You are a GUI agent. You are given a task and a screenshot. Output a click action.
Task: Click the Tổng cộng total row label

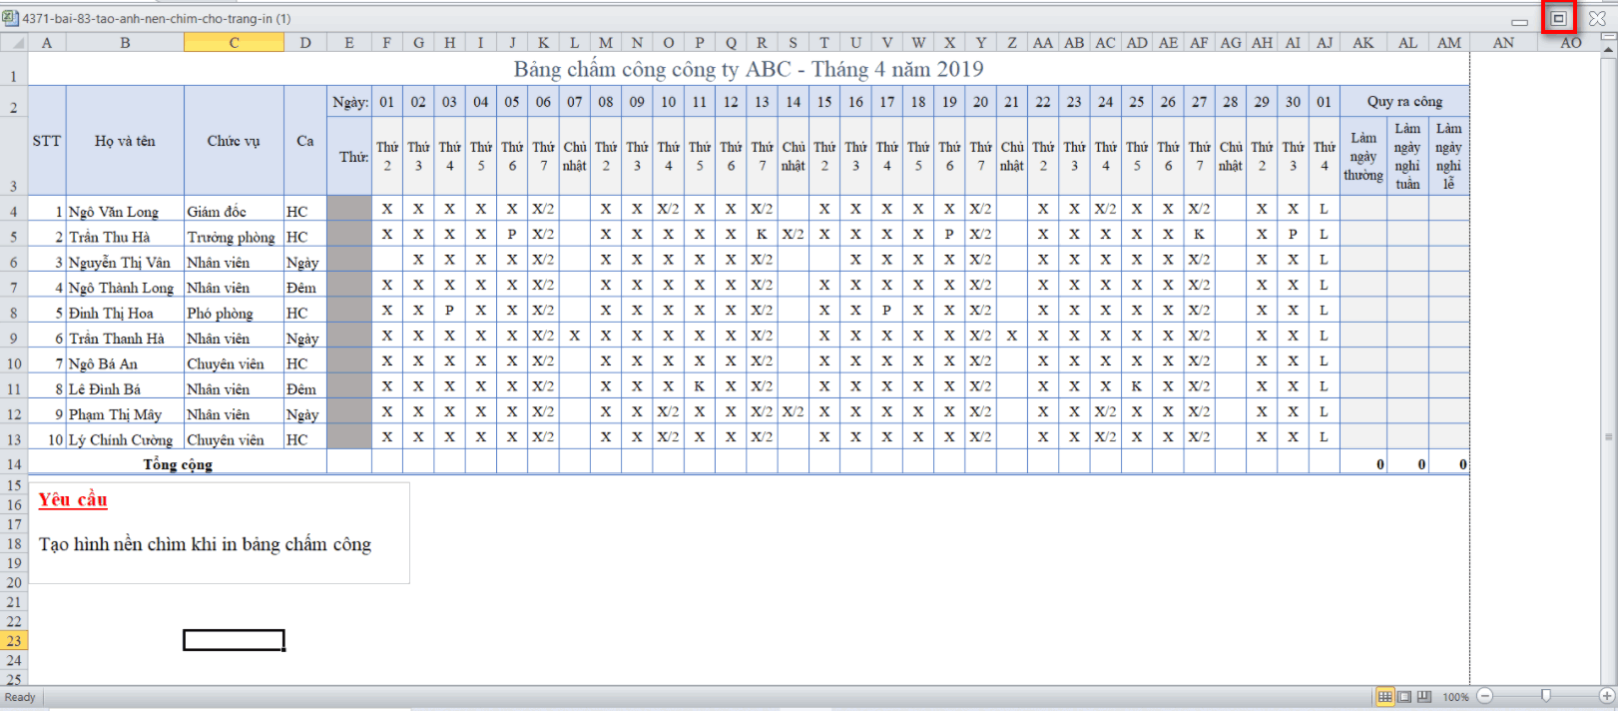178,464
